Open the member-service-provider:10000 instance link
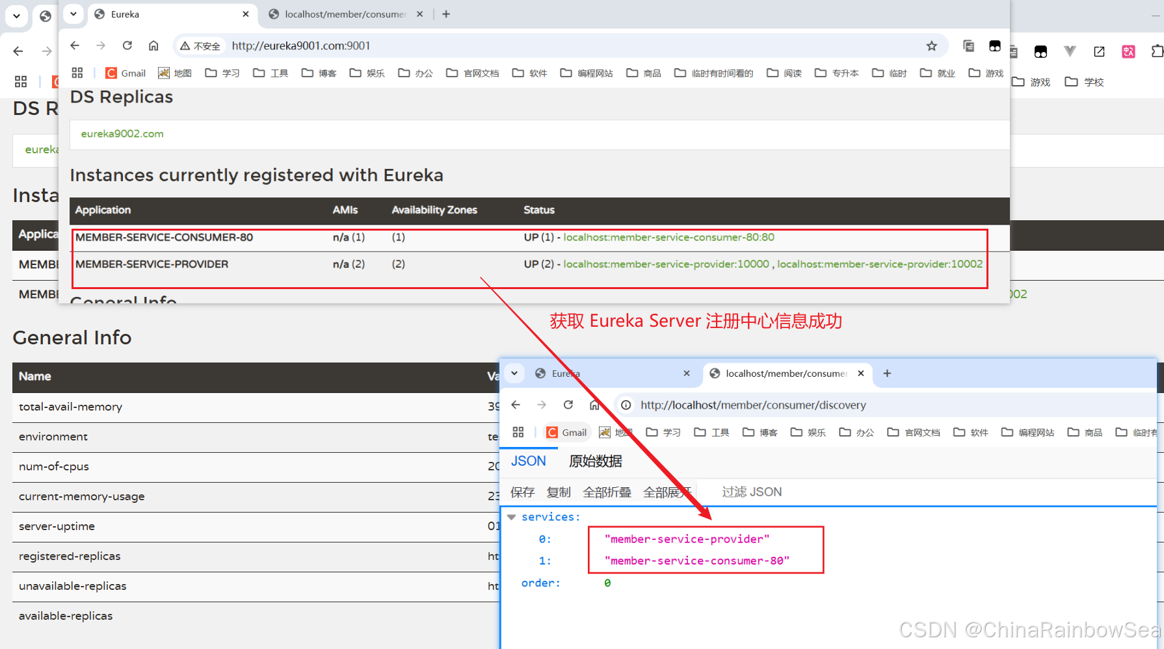The image size is (1164, 649). (x=666, y=264)
